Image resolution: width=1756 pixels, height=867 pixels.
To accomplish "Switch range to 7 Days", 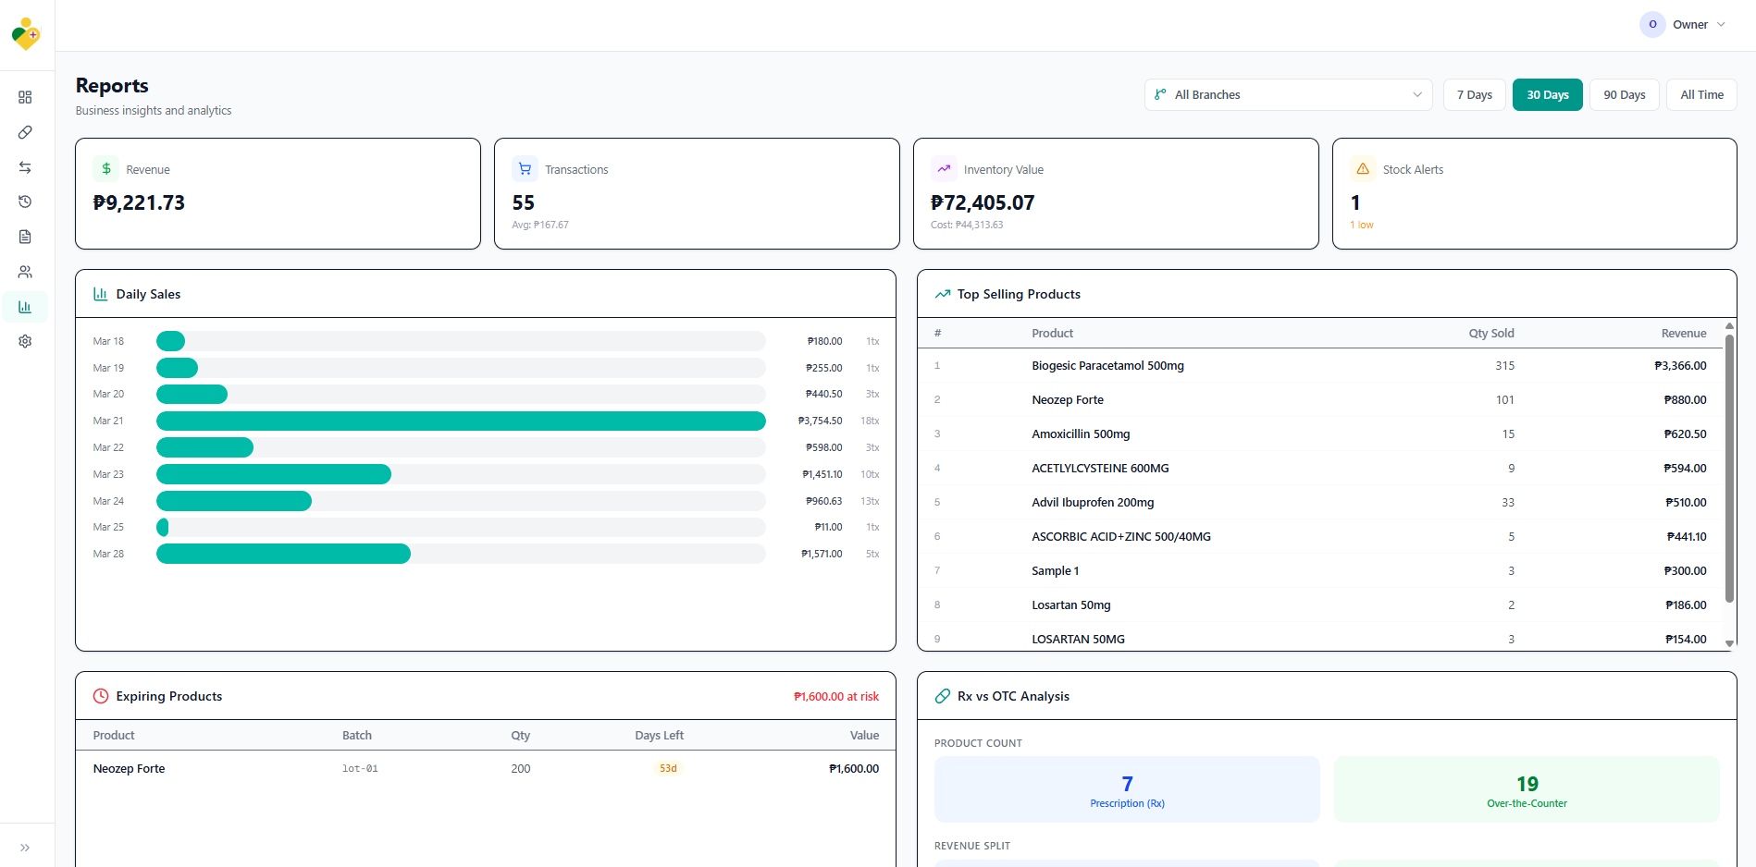I will pos(1474,95).
